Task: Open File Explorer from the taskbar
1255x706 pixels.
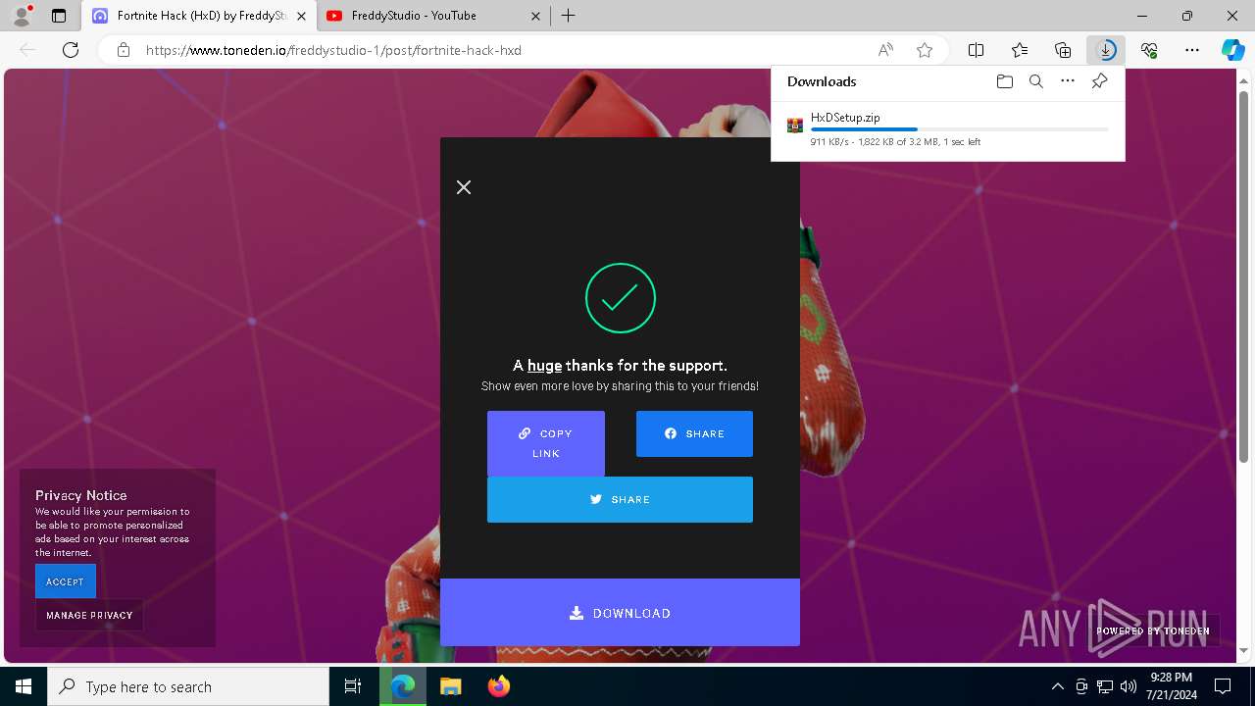Action: tap(450, 686)
